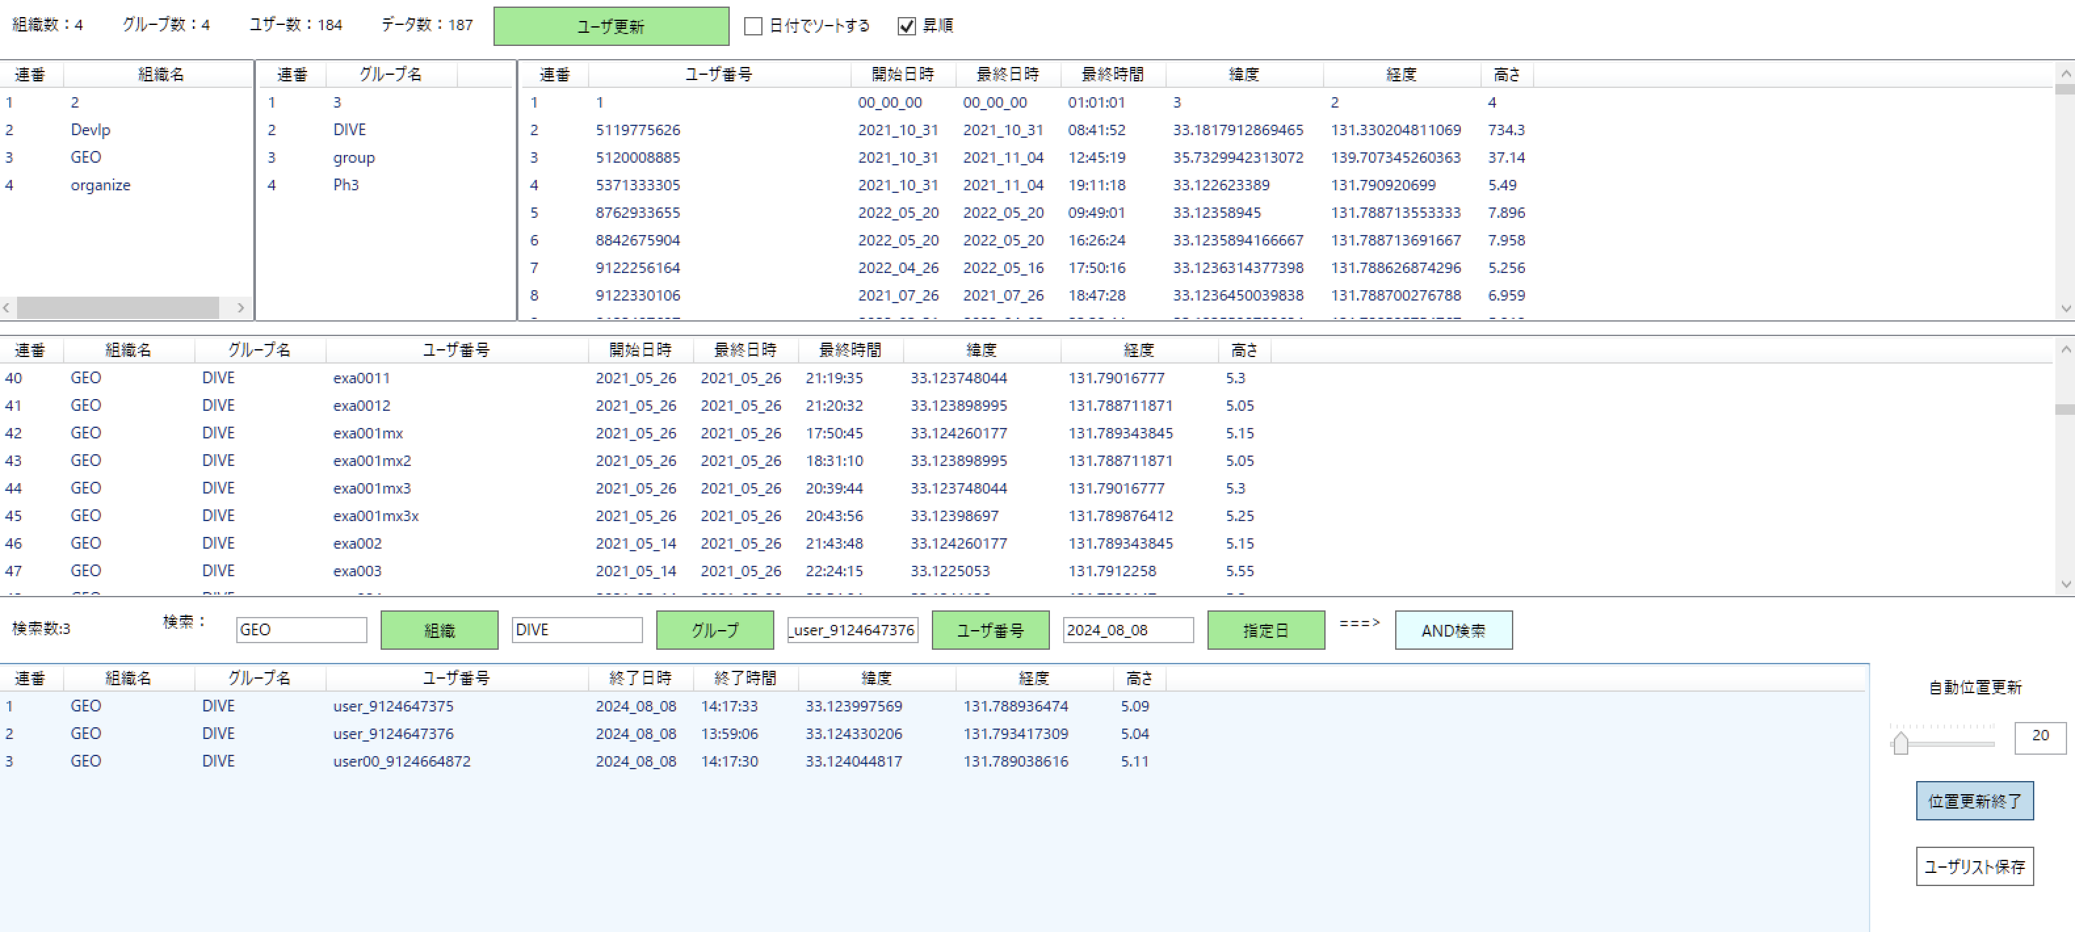The width and height of the screenshot is (2075, 932).
Task: Click the 自動位置更新 slider thumb
Action: tap(1901, 743)
